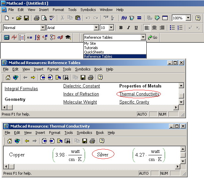Screen dimensions: 204x179
Task: Toggle Underline formatting
Action: pyautogui.click(x=136, y=28)
